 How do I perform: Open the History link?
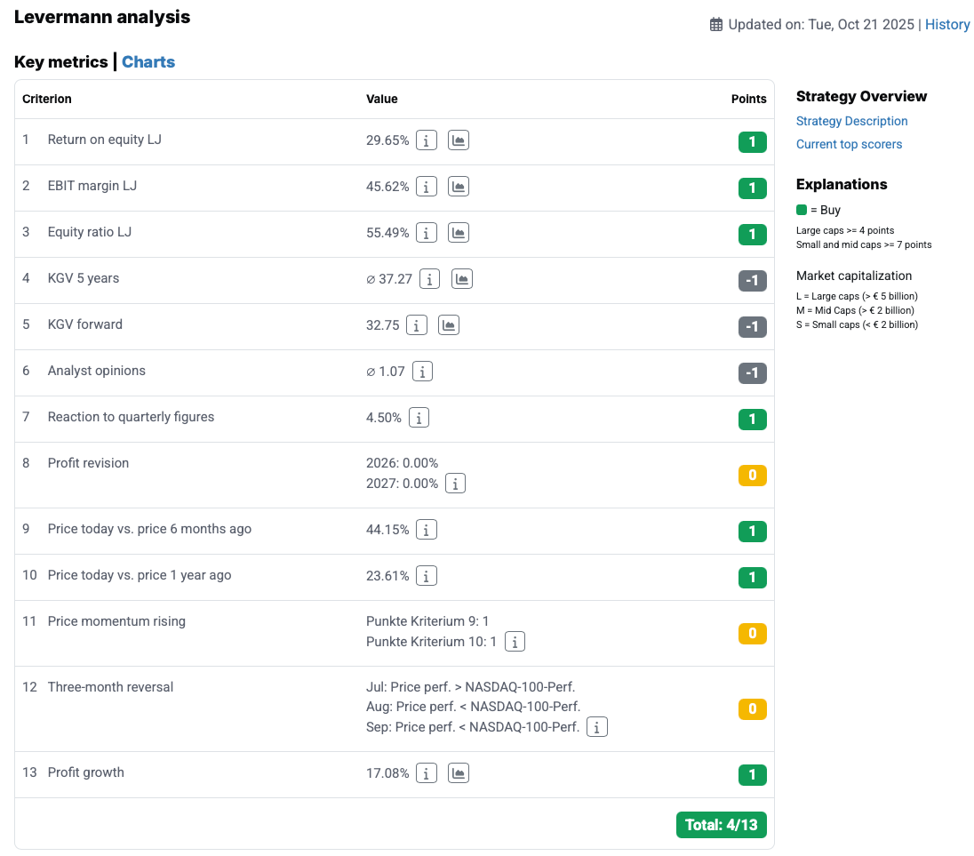pyautogui.click(x=947, y=25)
